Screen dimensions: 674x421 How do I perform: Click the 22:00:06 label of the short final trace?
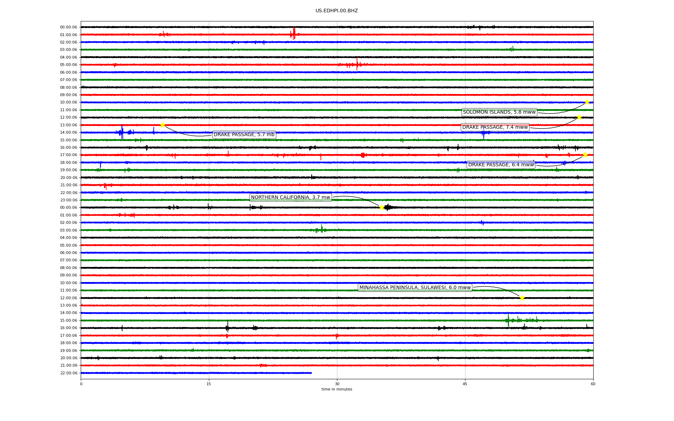click(68, 373)
